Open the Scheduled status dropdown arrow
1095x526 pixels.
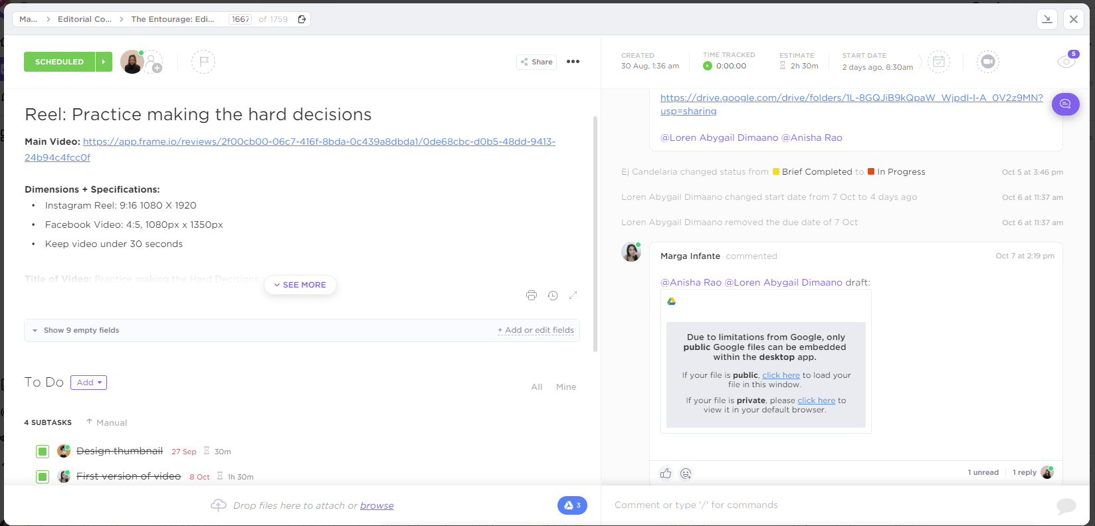tap(104, 62)
